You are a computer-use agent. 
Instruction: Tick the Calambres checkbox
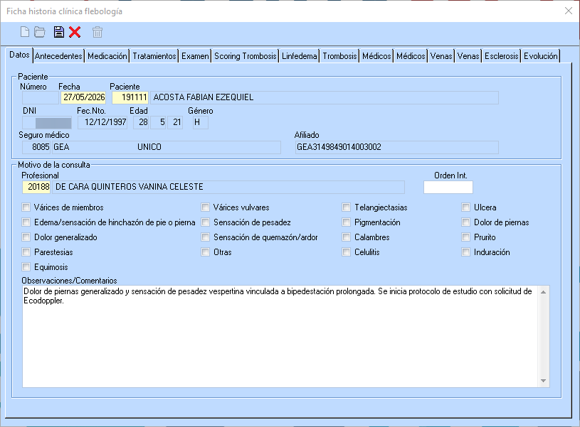pyautogui.click(x=347, y=237)
